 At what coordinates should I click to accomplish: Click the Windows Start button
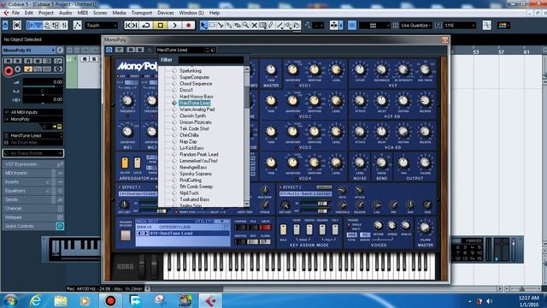pos(9,300)
